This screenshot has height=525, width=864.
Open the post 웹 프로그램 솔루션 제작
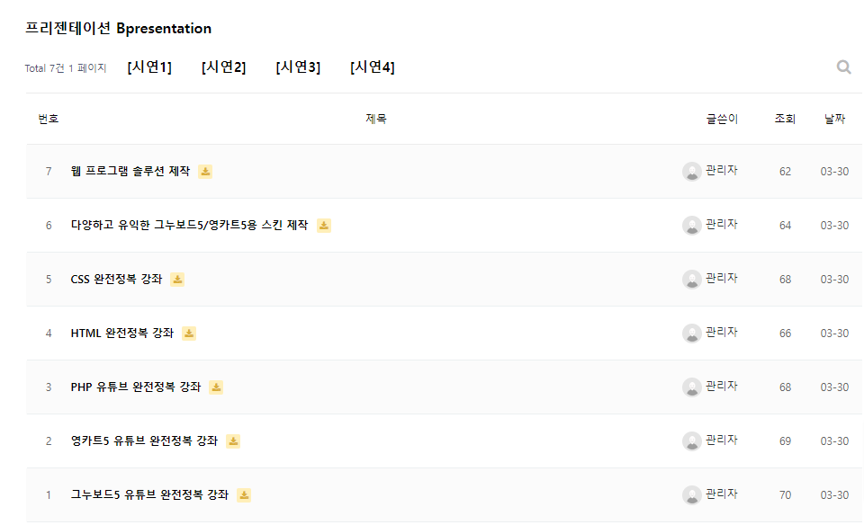click(130, 172)
